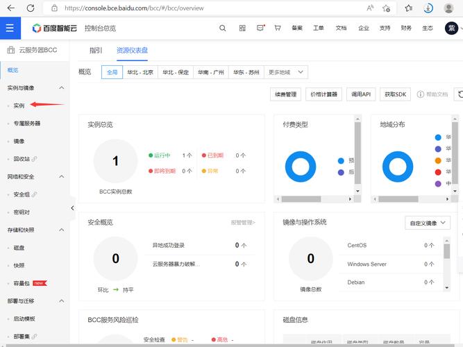Collapse the 网络和安全 section
Screen dimensions: 463x347
pyautogui.click(x=61, y=176)
